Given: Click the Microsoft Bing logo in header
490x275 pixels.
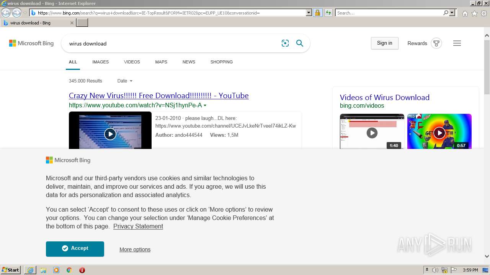Looking at the screenshot, I should [31, 44].
